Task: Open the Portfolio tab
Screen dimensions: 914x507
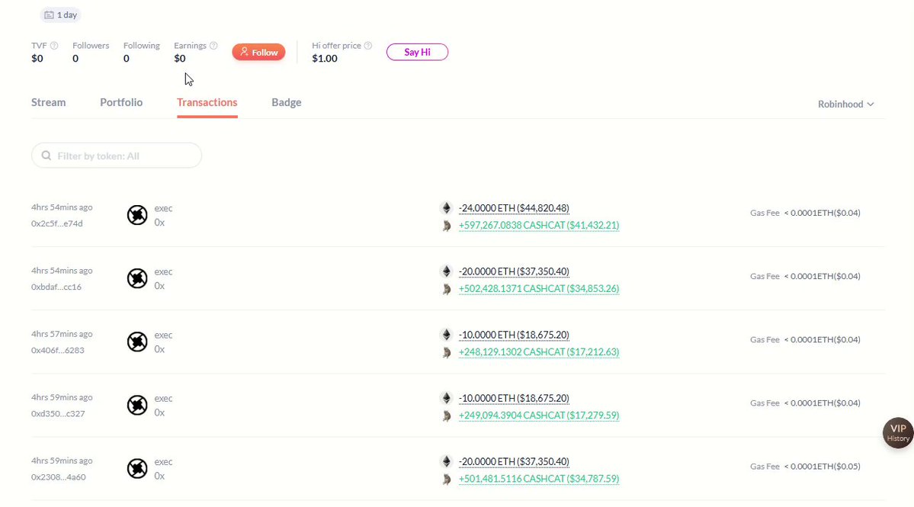Action: (x=121, y=103)
